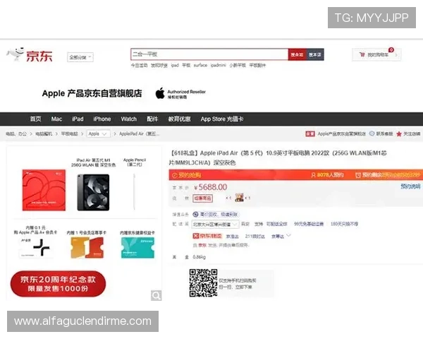
Task: Click the red 自营 badge in breadcrumb bar
Action: tap(310, 133)
